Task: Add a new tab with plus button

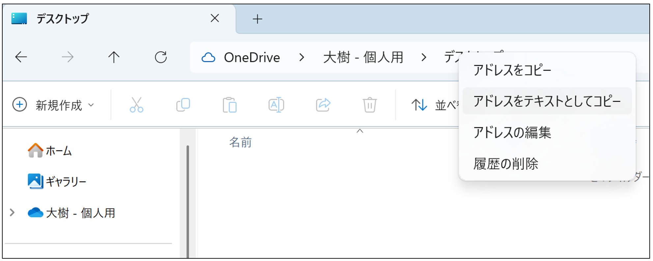Action: [257, 19]
